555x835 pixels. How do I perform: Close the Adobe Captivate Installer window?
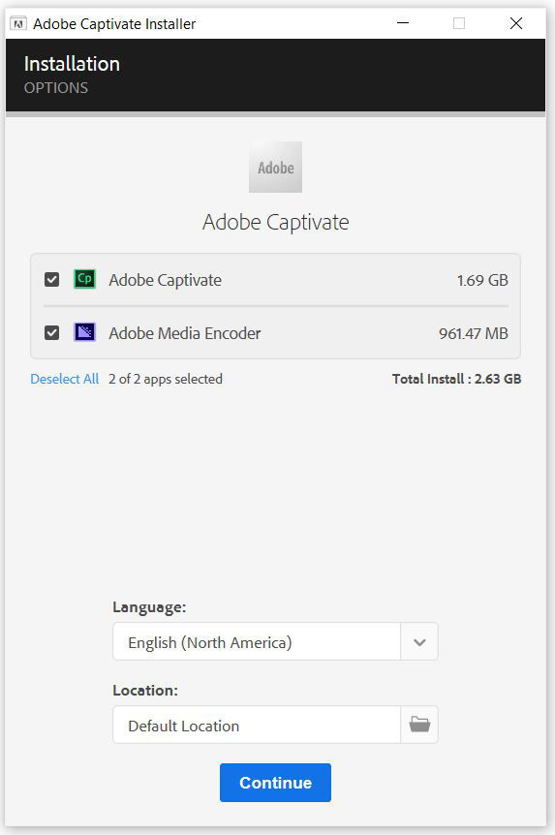(x=516, y=23)
